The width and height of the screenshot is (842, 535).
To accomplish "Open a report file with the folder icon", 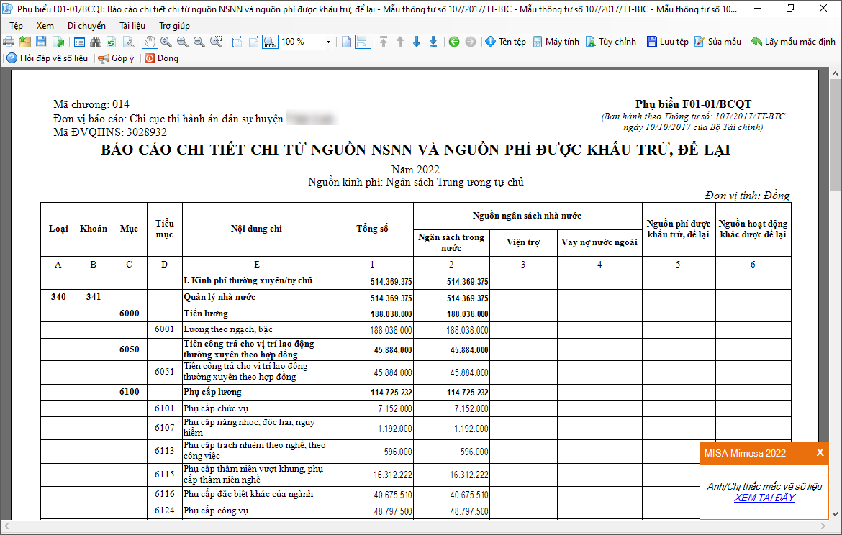I will 25,42.
